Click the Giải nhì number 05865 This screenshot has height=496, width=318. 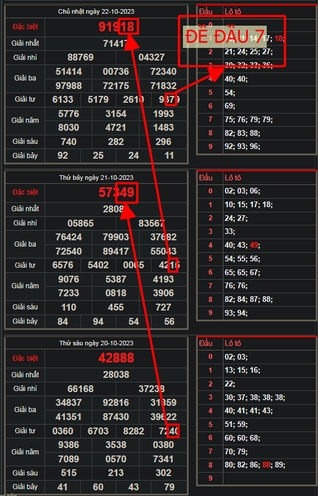coord(80,223)
